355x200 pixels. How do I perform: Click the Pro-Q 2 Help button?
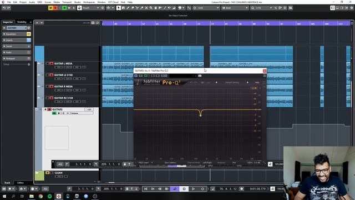257,83
